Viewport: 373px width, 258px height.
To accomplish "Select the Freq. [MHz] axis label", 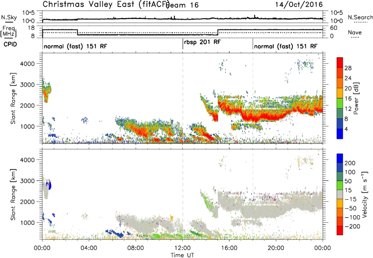I will click(x=8, y=32).
